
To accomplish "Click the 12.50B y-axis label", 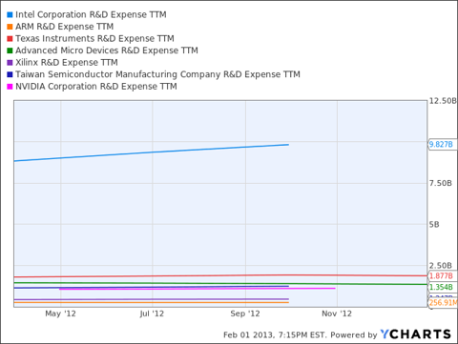I will coord(443,101).
